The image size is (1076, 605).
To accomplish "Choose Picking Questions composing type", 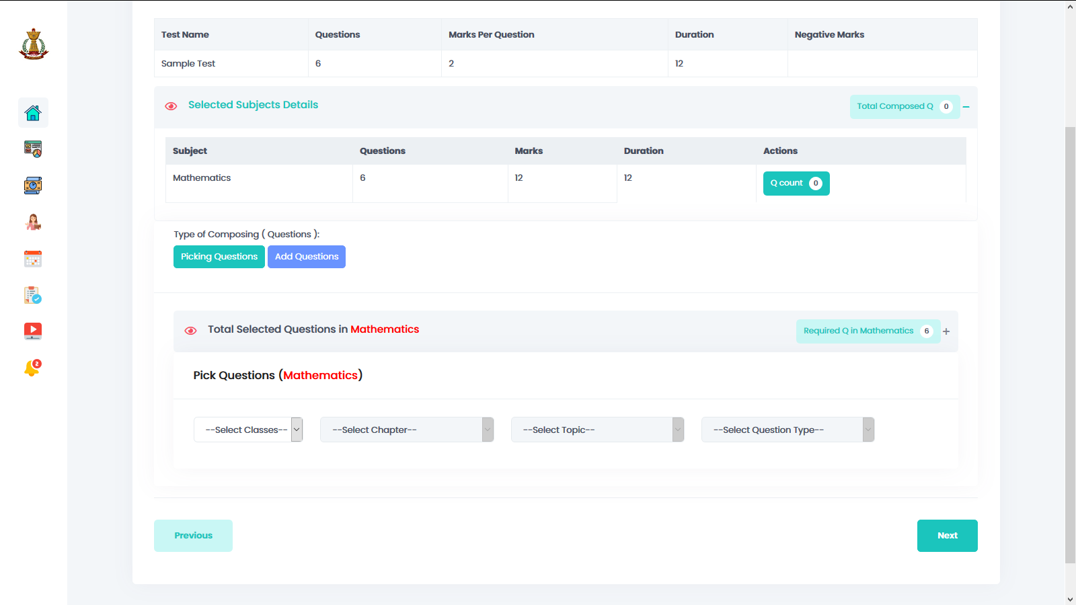I will click(x=219, y=257).
